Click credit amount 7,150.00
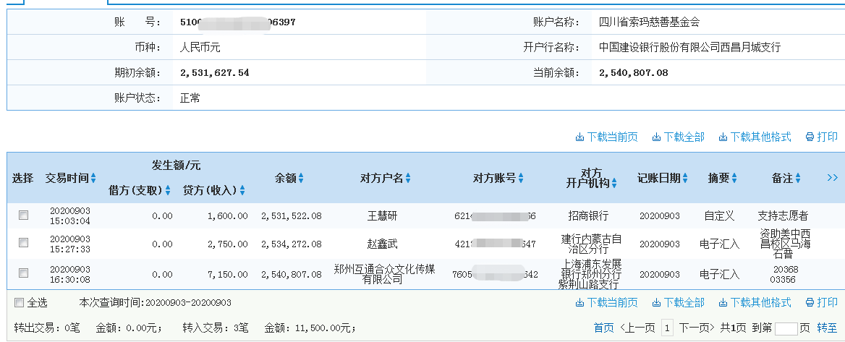 (227, 275)
